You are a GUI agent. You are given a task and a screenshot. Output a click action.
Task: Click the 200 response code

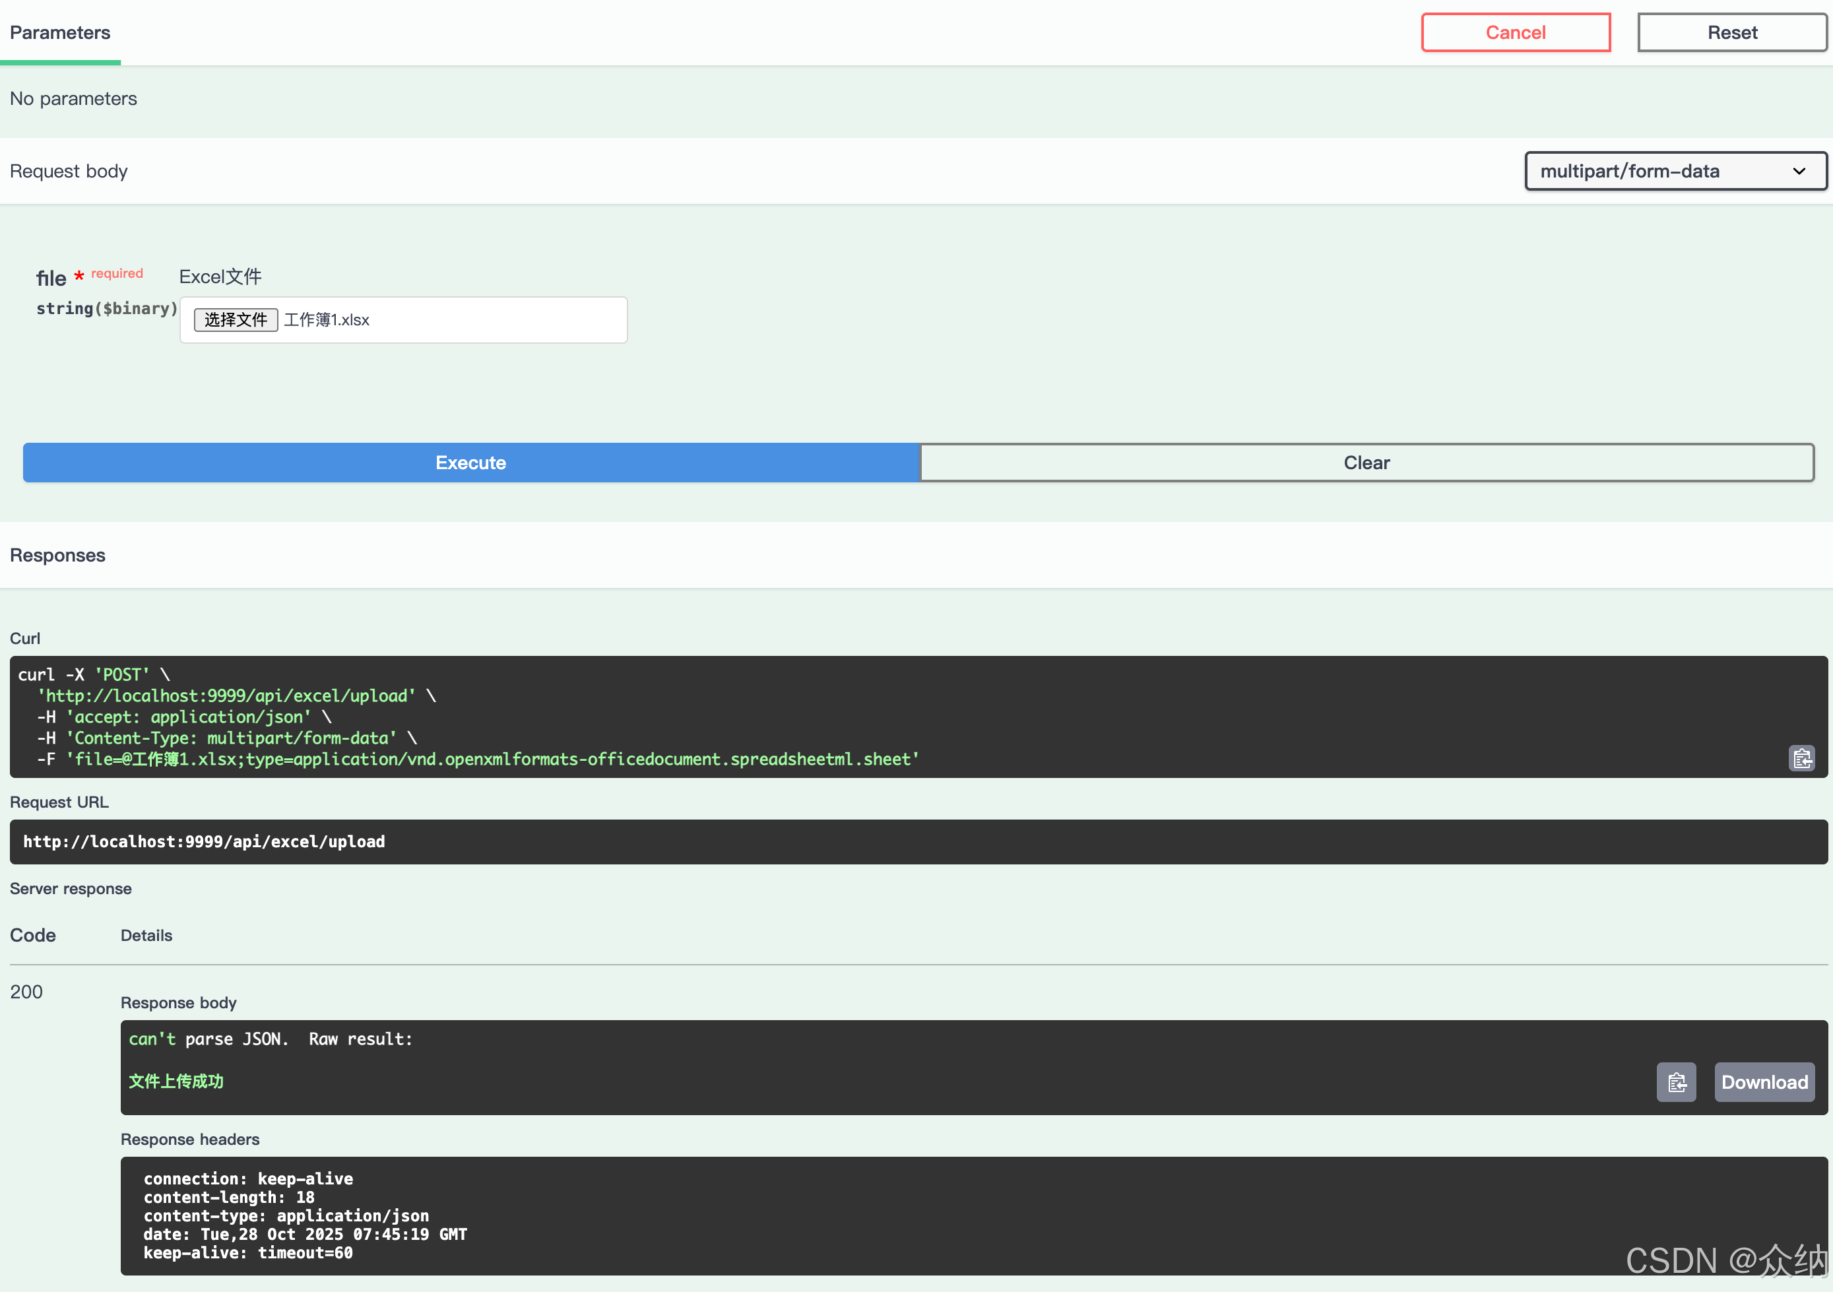click(26, 992)
